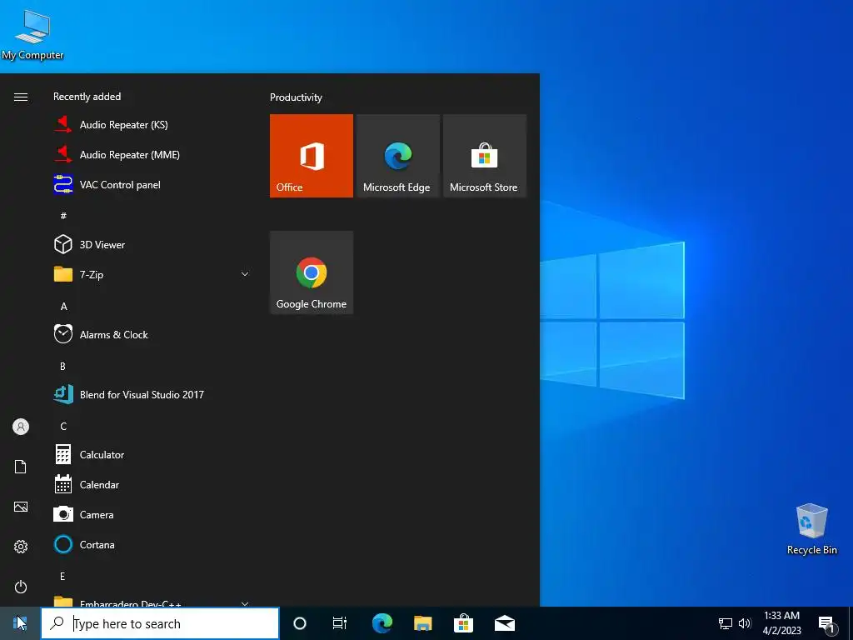Expand the Embarcadero Dev-C++ folder chevron

(245, 603)
